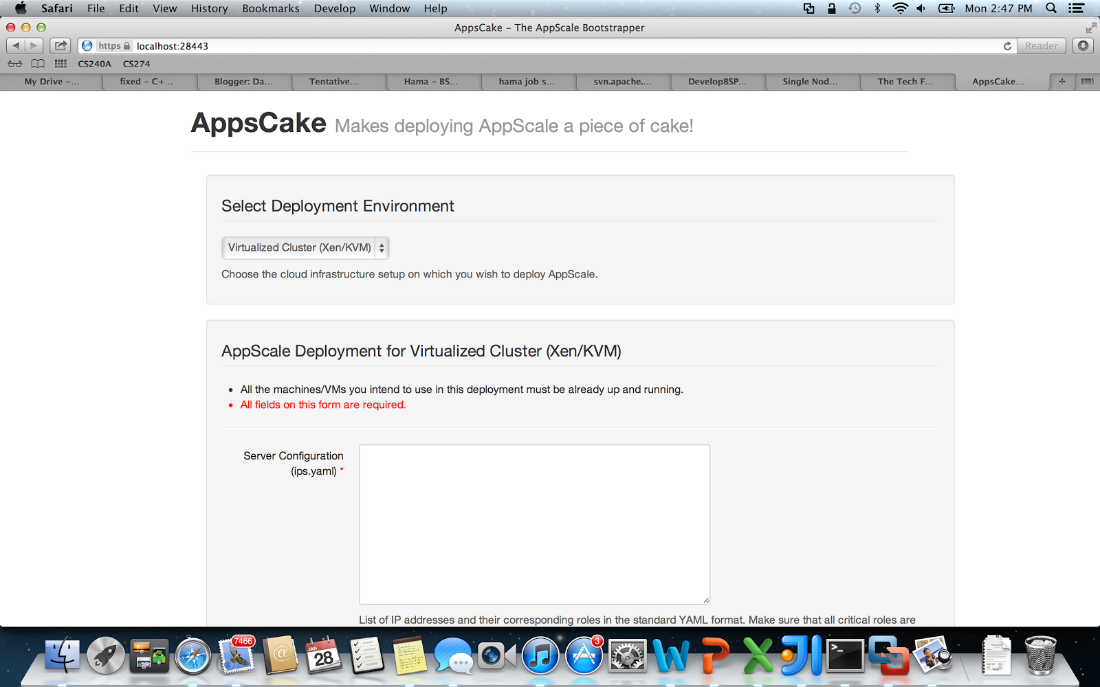
Task: Click the Share button in Safari toolbar
Action: click(x=60, y=45)
